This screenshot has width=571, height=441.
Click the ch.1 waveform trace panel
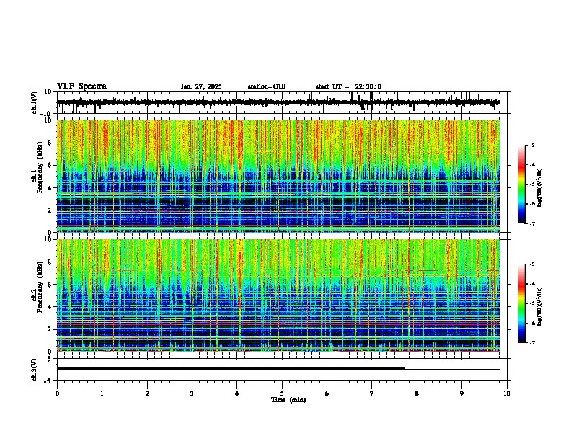[x=283, y=102]
